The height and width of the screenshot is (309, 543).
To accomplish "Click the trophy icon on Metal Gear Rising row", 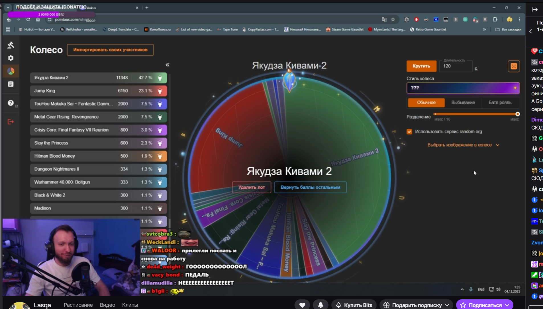I will 160,117.
